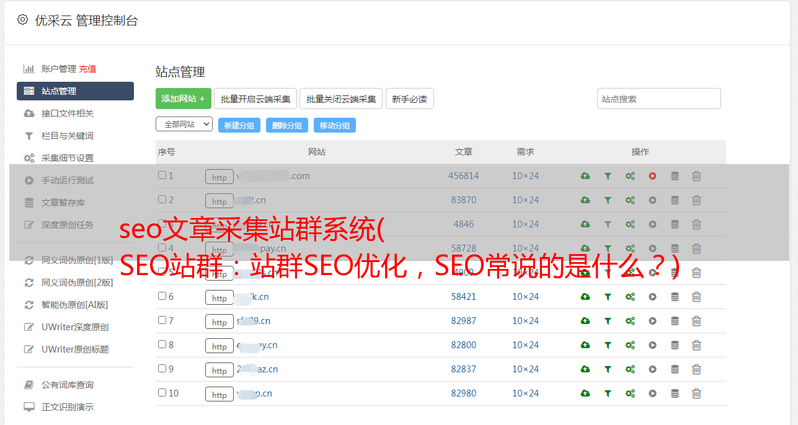Click the green 添加网站 + button
This screenshot has width=798, height=425.
184,99
